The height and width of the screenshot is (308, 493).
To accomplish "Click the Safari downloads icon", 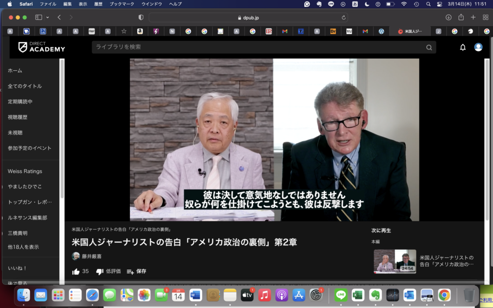I will point(448,17).
